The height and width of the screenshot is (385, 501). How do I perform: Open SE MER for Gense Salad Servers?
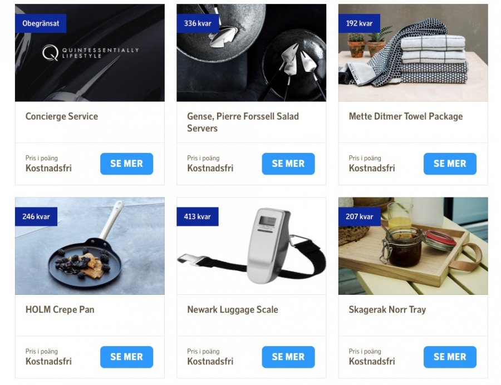click(288, 164)
